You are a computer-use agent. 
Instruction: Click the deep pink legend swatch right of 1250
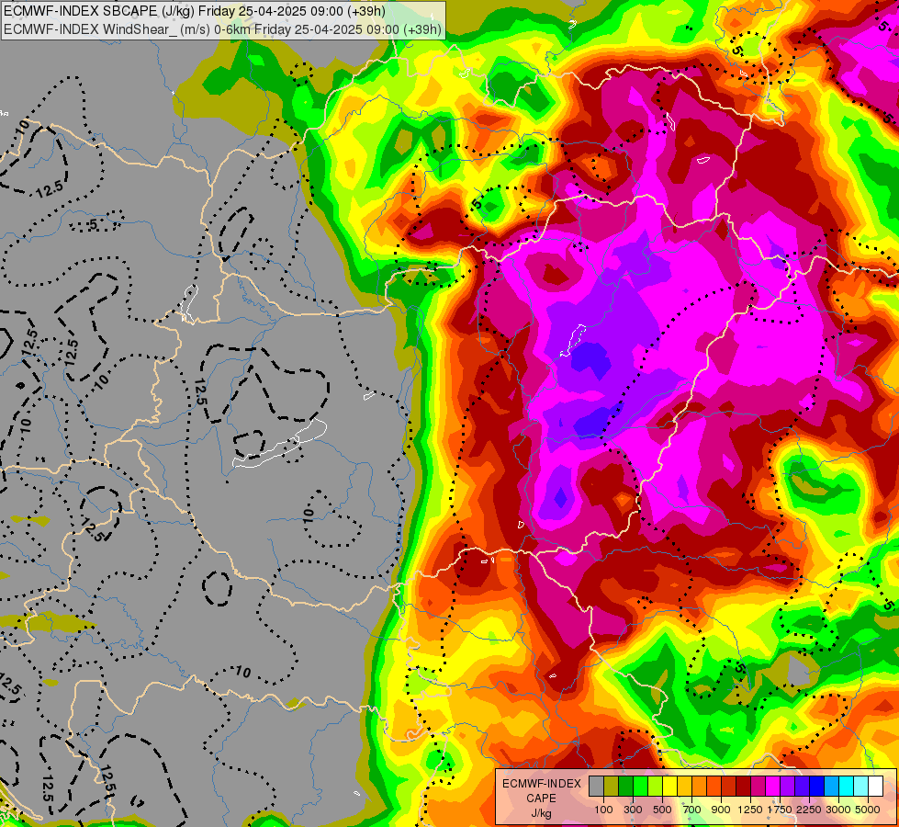[758, 787]
